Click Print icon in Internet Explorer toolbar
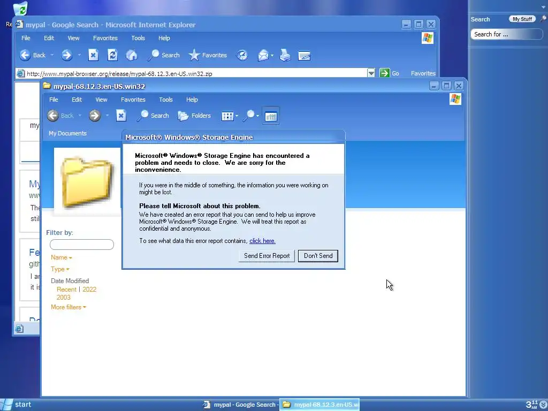The width and height of the screenshot is (548, 411). [x=285, y=55]
